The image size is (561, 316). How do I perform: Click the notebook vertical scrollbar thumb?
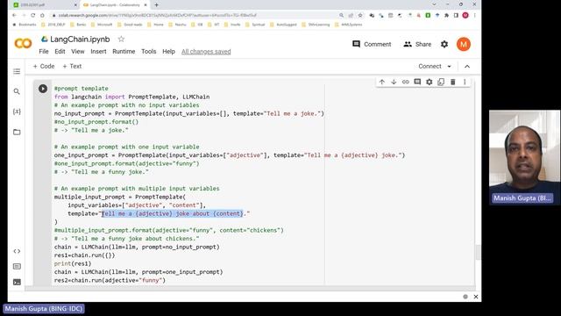click(478, 252)
